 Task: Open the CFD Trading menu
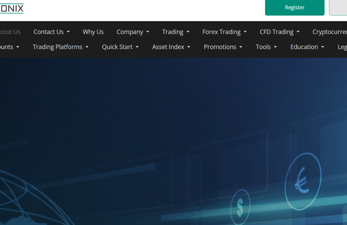pos(279,32)
